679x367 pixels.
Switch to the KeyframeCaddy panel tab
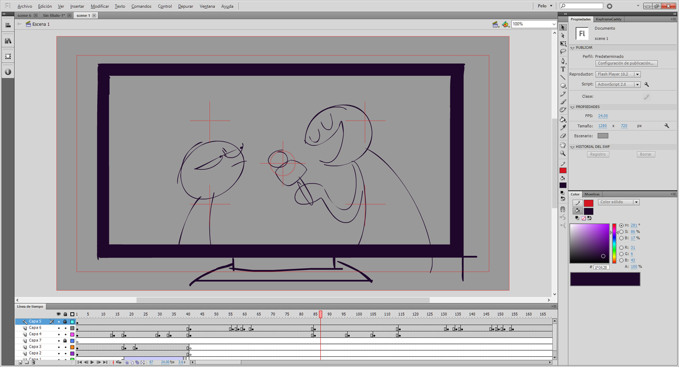click(610, 19)
